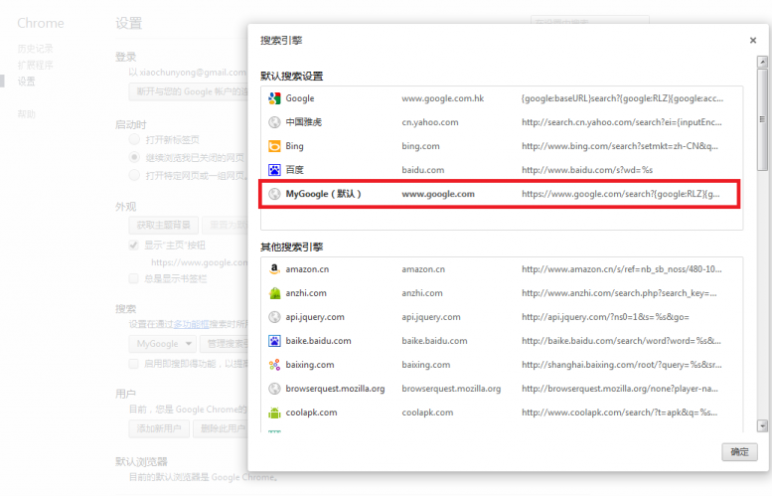The image size is (772, 496).
Task: Open the 多功能框 link
Action: point(191,324)
